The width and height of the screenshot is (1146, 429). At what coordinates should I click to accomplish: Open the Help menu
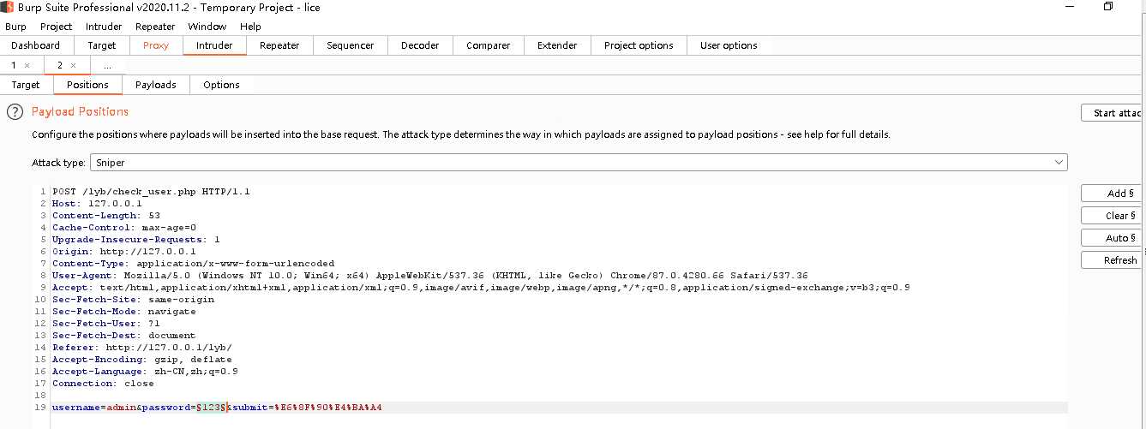pyautogui.click(x=250, y=27)
